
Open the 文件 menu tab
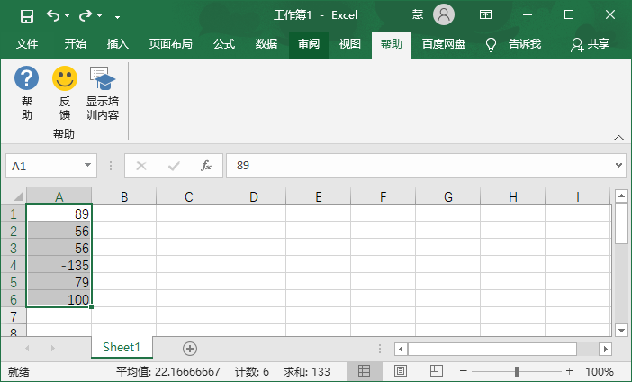(x=27, y=44)
